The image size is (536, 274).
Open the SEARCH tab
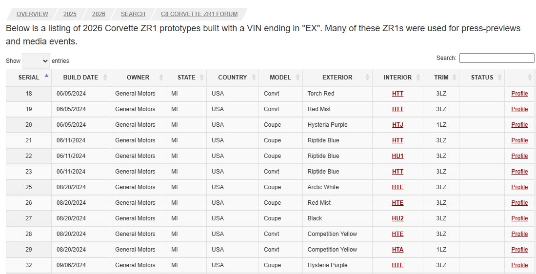coord(133,14)
